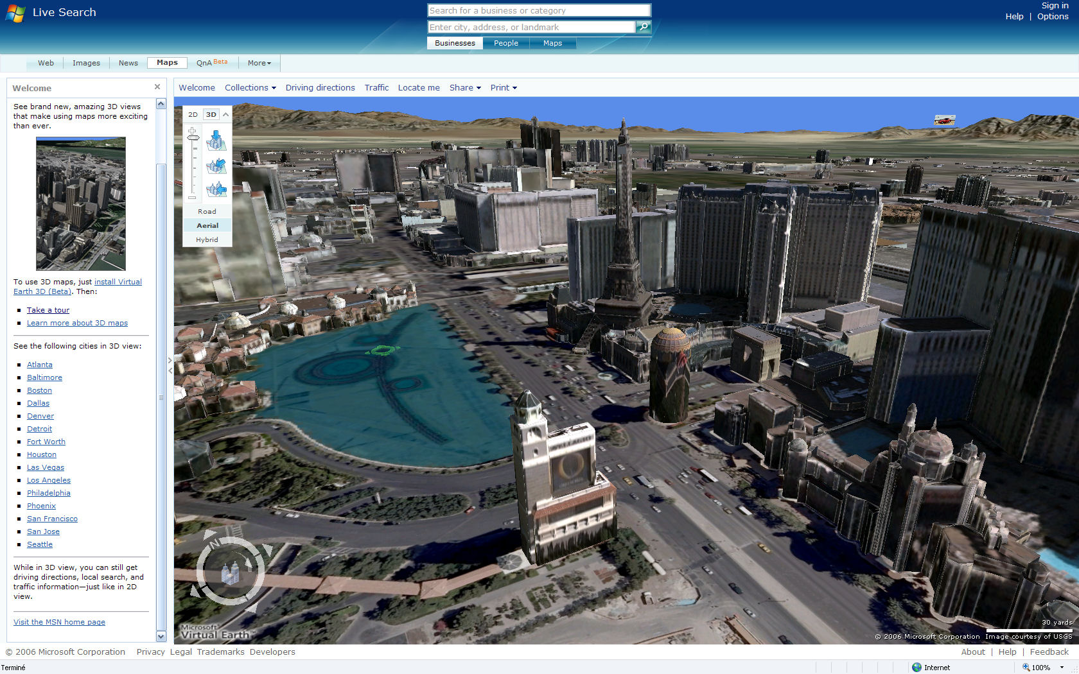The image size is (1079, 674).
Task: Click the zoom out minus icon
Action: [192, 198]
